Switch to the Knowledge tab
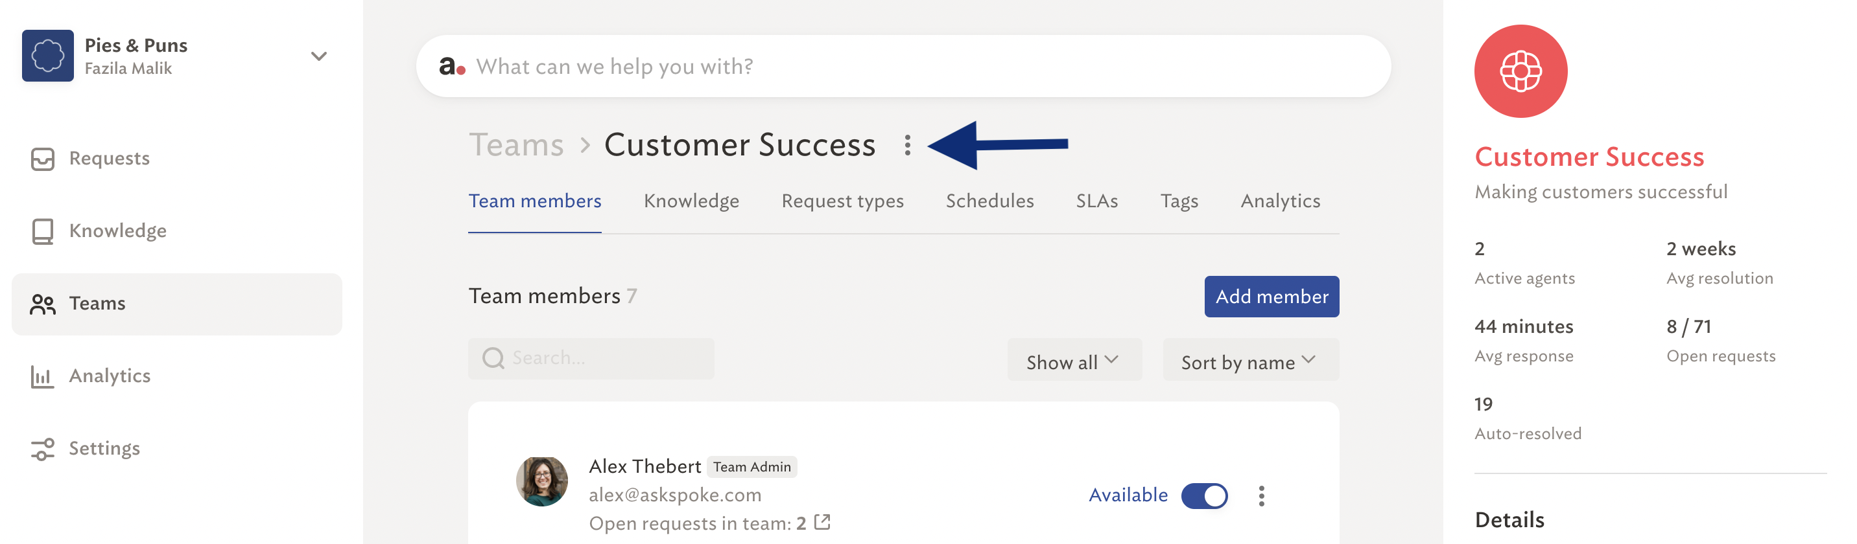The height and width of the screenshot is (544, 1857). (x=691, y=201)
